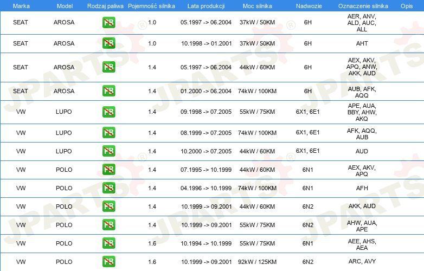This screenshot has height=271, width=424.
Task: Click POLO model in the 10.1994 row
Action: coord(64,243)
